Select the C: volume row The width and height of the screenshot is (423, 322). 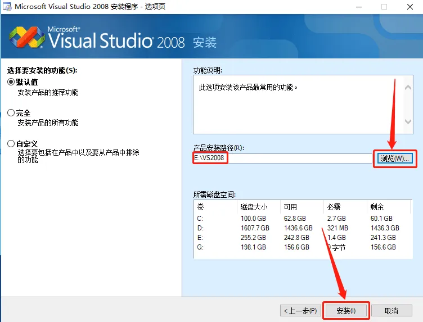coord(303,219)
